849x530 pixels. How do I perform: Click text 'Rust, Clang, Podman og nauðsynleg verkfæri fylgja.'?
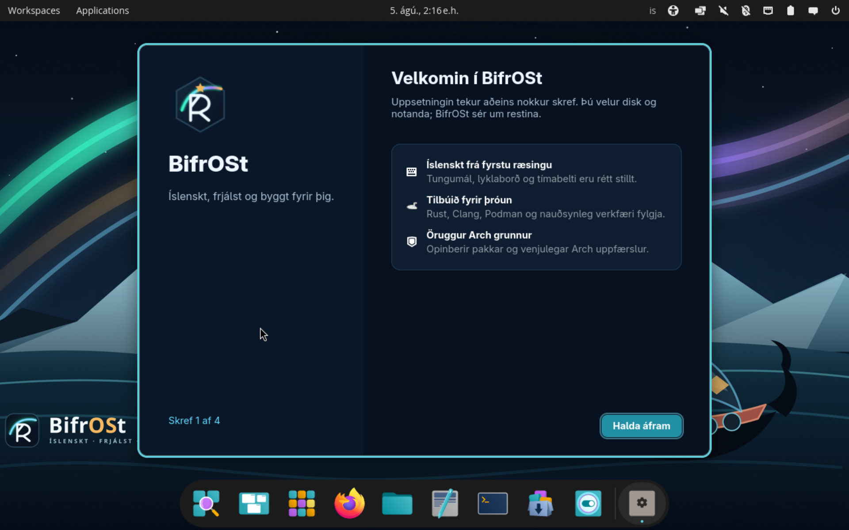pos(546,214)
